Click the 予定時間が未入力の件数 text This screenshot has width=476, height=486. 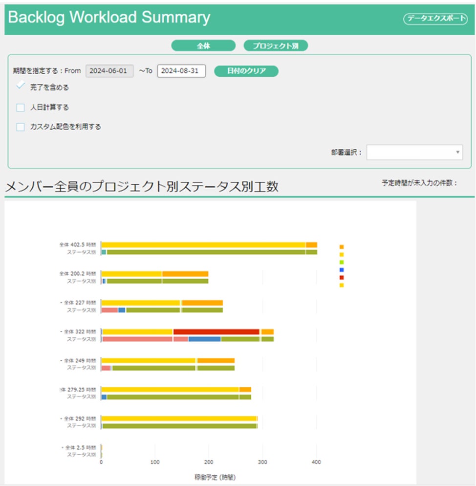420,183
